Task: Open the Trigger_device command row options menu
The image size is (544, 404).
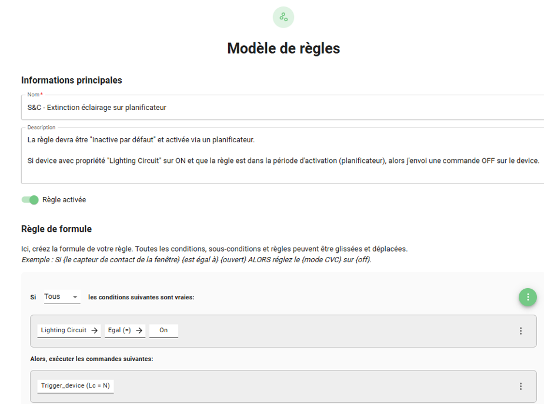Action: pyautogui.click(x=520, y=386)
